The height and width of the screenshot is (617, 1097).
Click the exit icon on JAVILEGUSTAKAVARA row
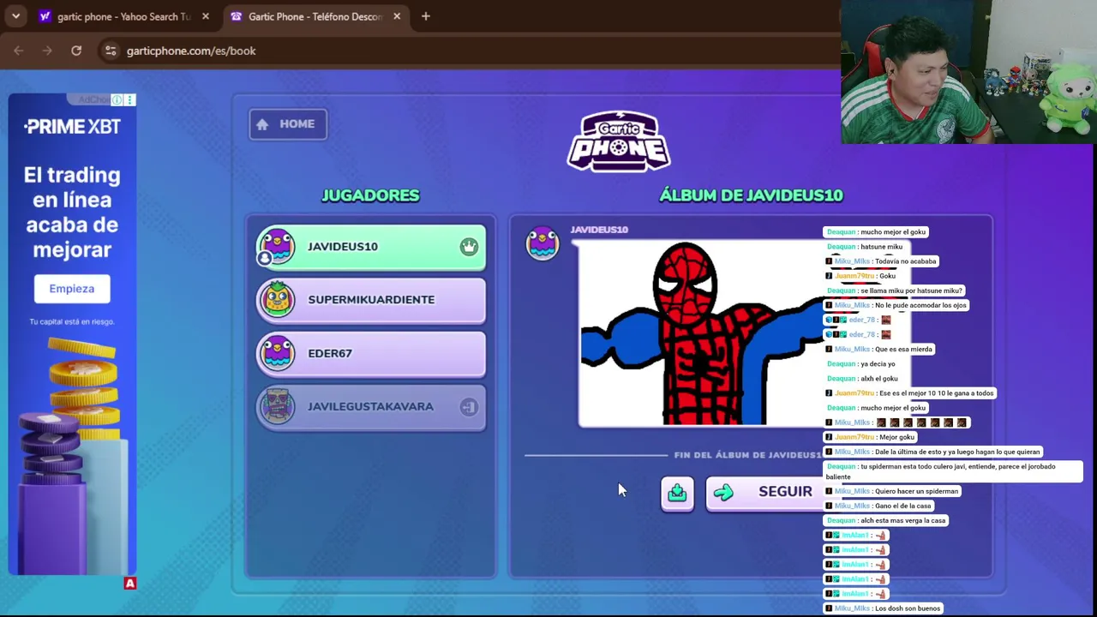coord(469,407)
